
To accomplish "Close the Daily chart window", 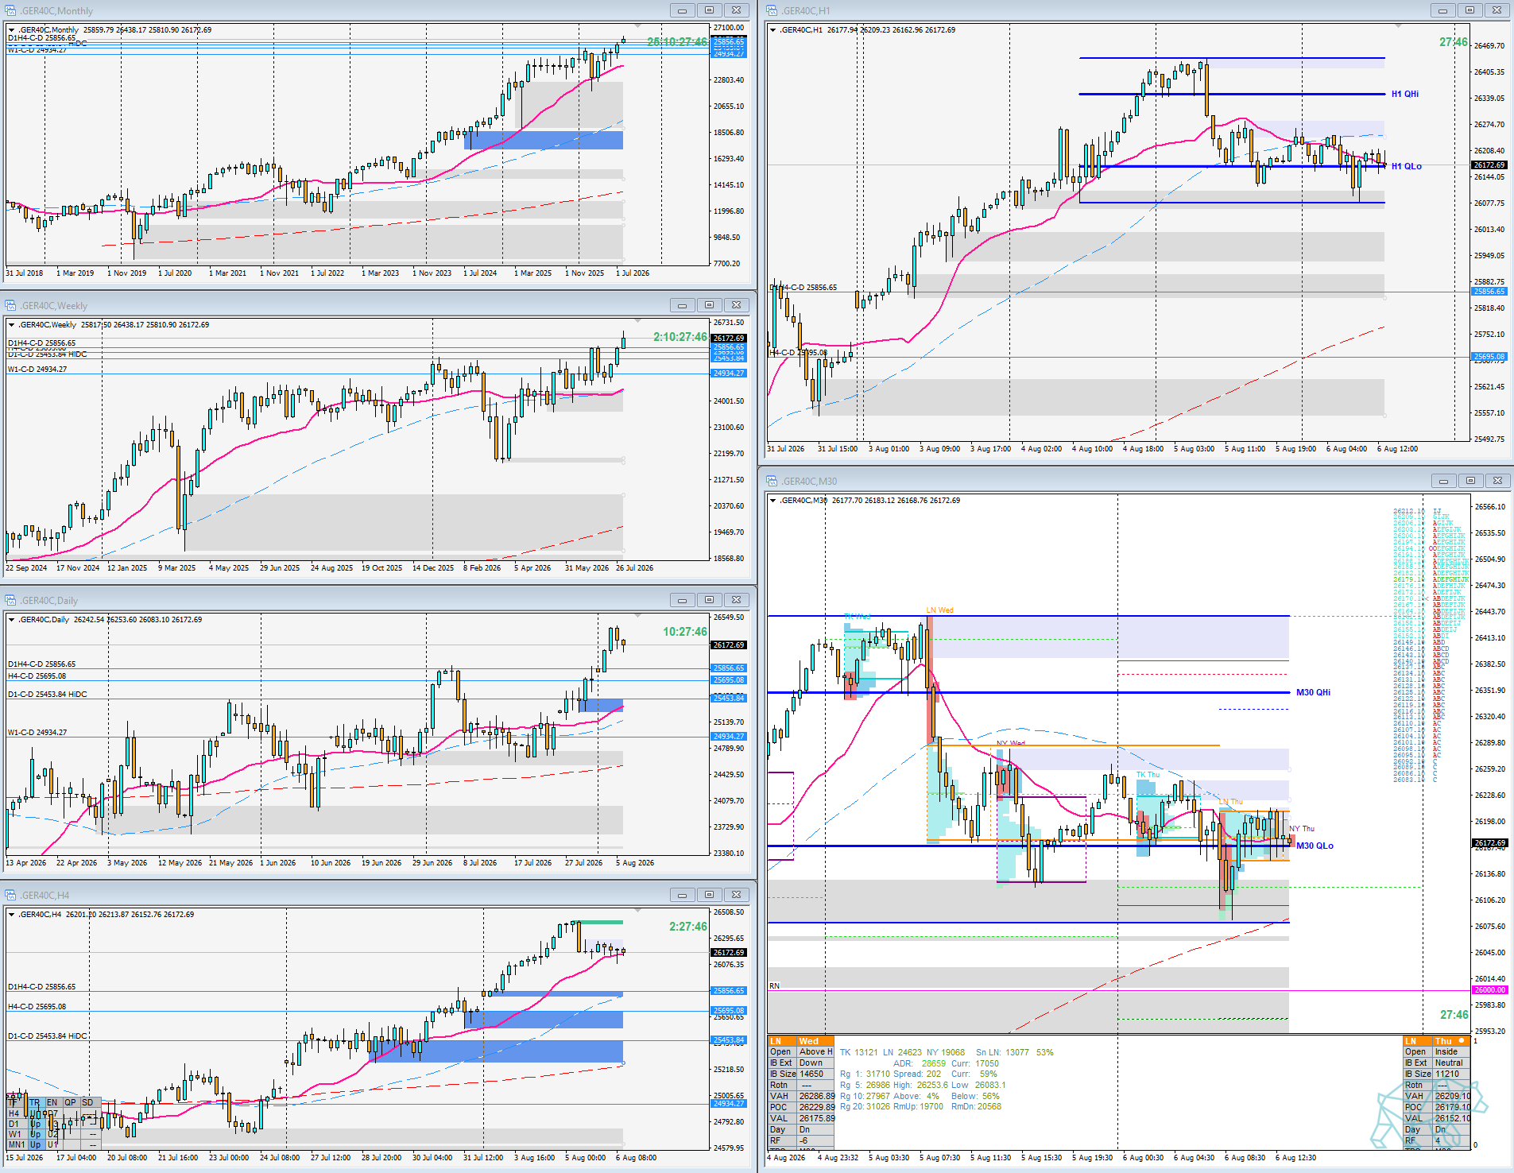I will pyautogui.click(x=737, y=600).
